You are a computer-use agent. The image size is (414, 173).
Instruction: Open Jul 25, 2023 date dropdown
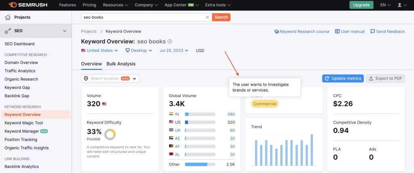point(174,51)
